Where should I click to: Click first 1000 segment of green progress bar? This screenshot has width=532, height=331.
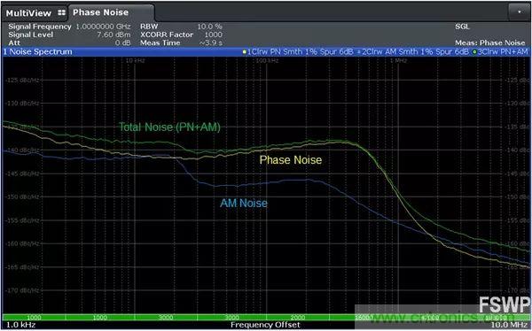(34, 318)
